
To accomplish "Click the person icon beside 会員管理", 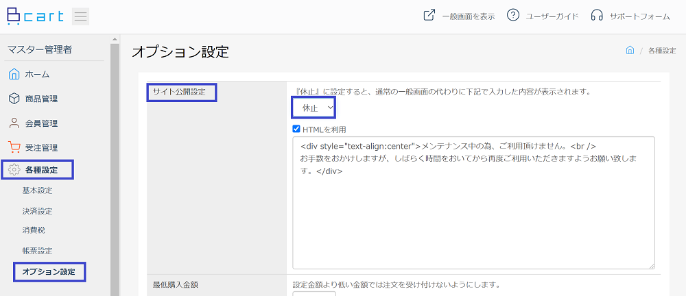I will click(x=14, y=123).
